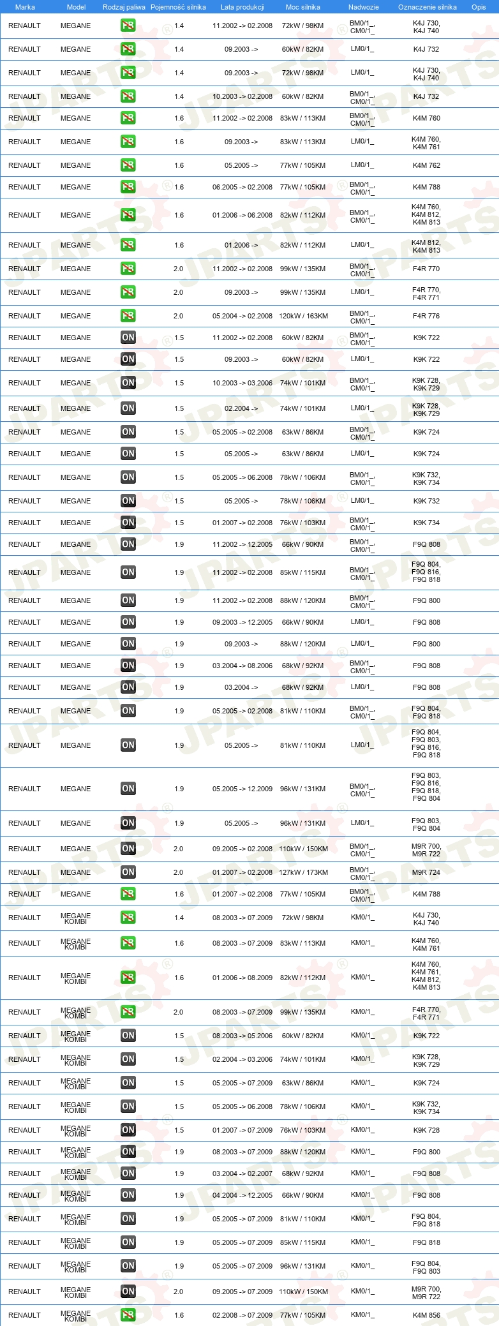Click the power value 127kW / 173KM
The width and height of the screenshot is (499, 1326).
(x=303, y=872)
